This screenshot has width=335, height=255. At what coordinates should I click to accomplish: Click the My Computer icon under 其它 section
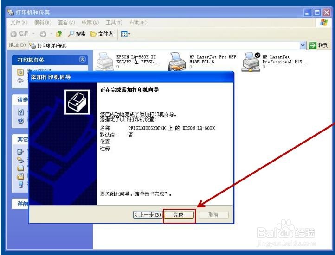(21, 184)
